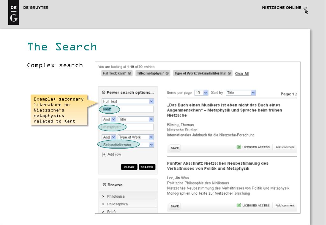The image size is (326, 225).
Task: Remove Type of Work: Sekundärliteratur filter
Action: tap(229, 73)
